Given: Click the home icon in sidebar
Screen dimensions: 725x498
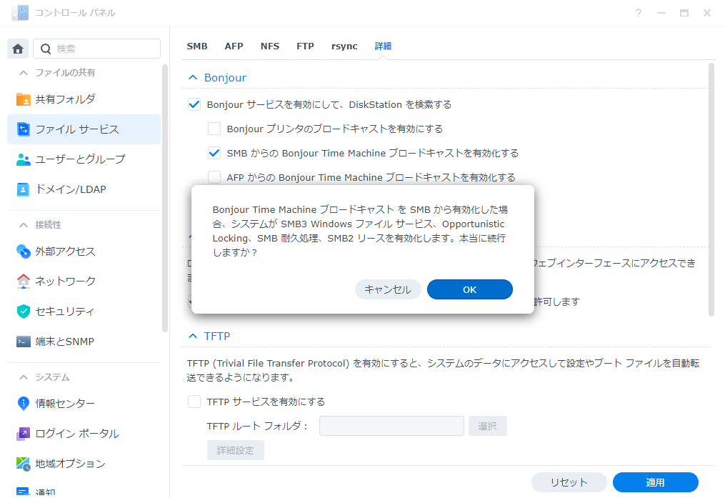Looking at the screenshot, I should 19,49.
